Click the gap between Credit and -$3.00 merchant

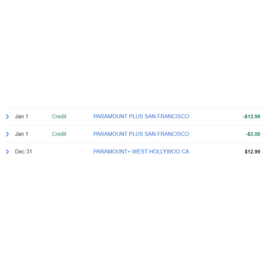pyautogui.click(x=80, y=134)
